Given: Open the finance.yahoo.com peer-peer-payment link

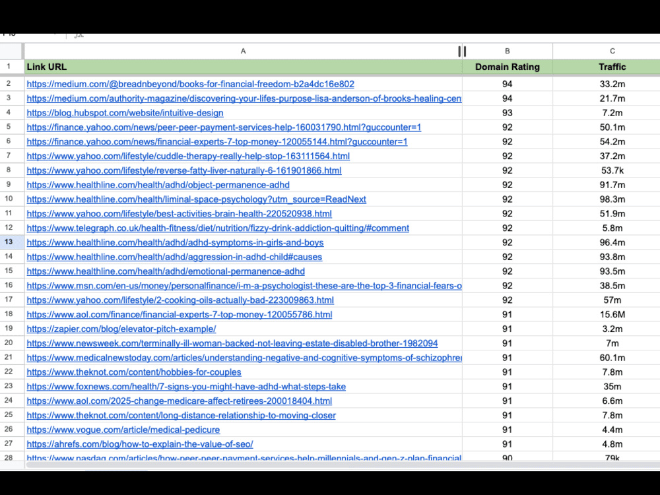Looking at the screenshot, I should 224,127.
